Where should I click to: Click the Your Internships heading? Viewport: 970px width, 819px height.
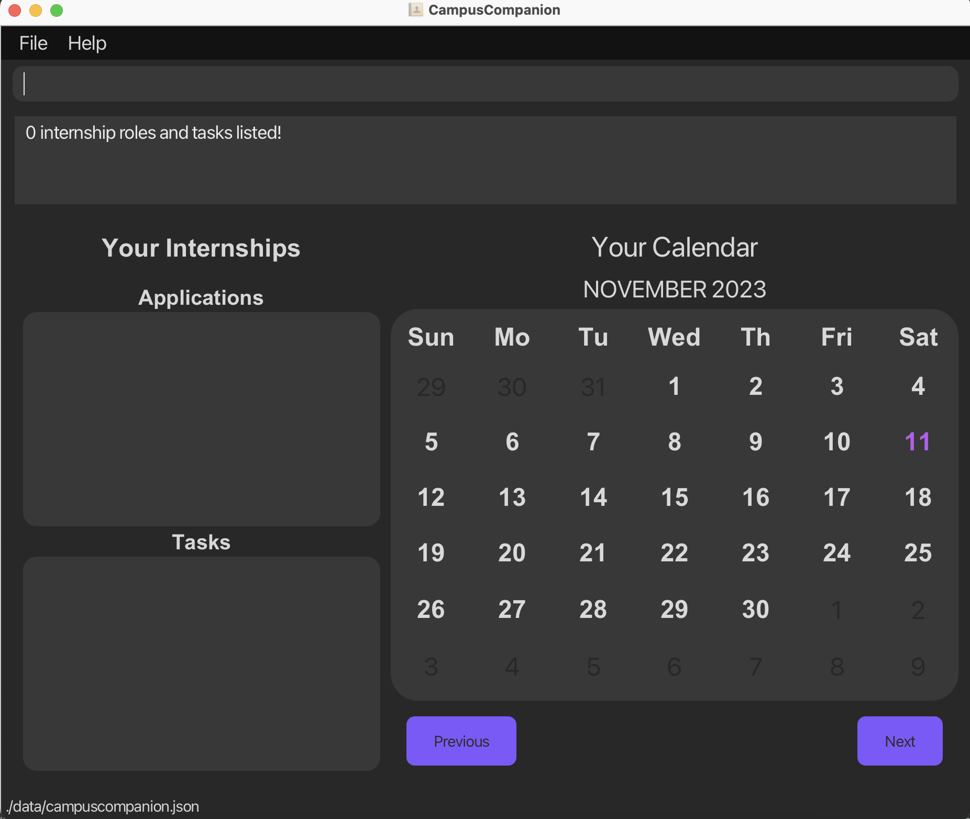[x=201, y=248]
